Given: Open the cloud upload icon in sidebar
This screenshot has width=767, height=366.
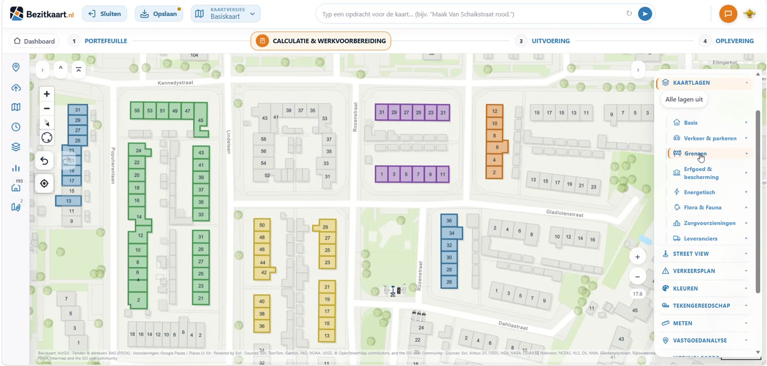Looking at the screenshot, I should (x=16, y=88).
